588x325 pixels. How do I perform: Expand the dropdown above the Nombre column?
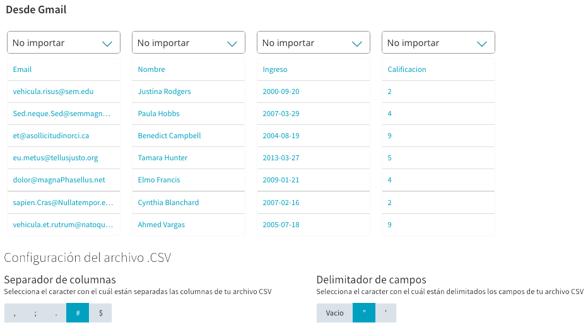189,42
